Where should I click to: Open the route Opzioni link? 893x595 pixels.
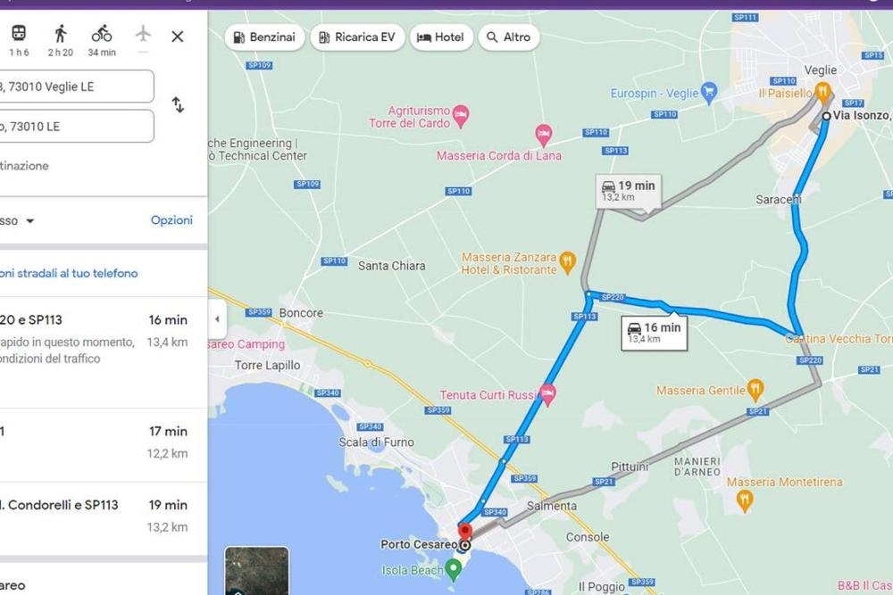171,220
